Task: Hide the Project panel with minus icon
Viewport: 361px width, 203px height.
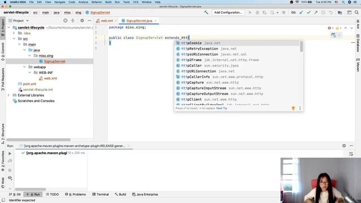Action: point(89,20)
